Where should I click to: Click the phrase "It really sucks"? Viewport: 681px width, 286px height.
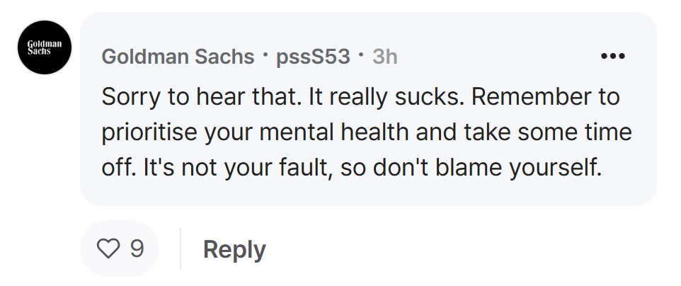[386, 98]
